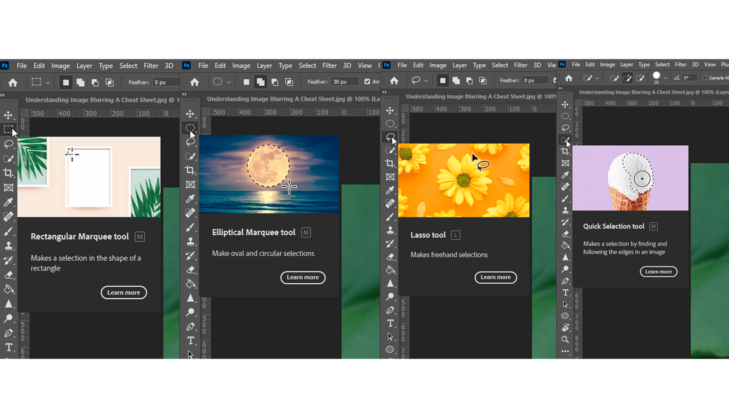The width and height of the screenshot is (729, 405).
Task: Select Dodge tool in Lasso panel toolbar
Action: [x=390, y=297]
